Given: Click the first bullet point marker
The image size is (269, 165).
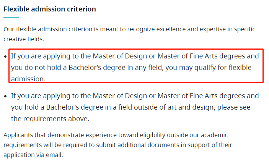Looking at the screenshot, I should [5, 57].
